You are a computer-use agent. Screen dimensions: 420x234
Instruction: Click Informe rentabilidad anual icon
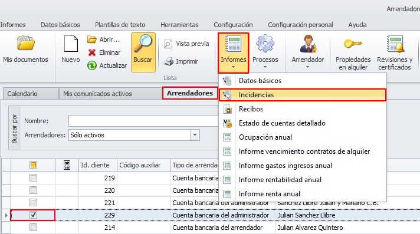pyautogui.click(x=227, y=180)
